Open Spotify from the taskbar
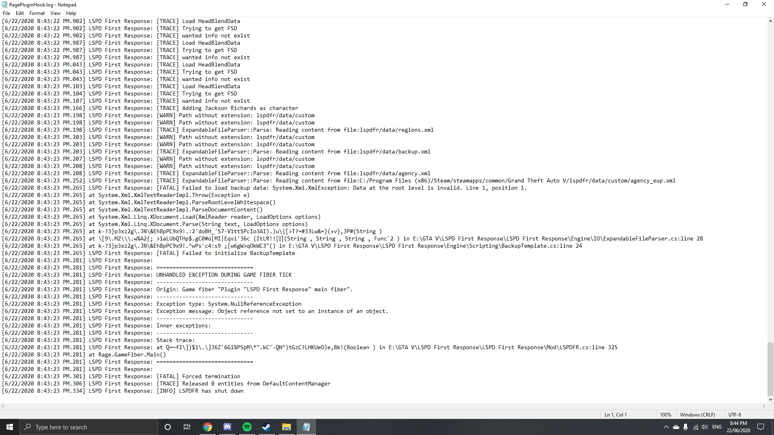This screenshot has height=435, width=774. [247, 427]
